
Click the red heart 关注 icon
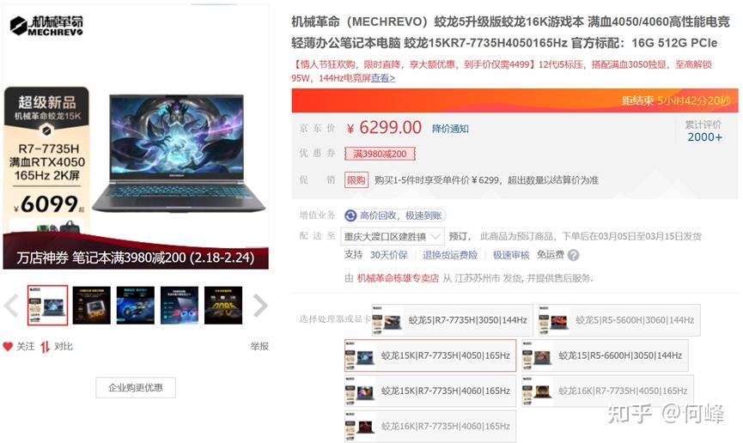8,346
